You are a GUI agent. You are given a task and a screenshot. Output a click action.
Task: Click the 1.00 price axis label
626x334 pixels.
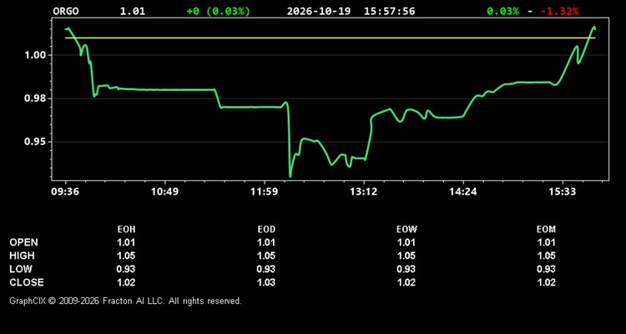(x=33, y=55)
